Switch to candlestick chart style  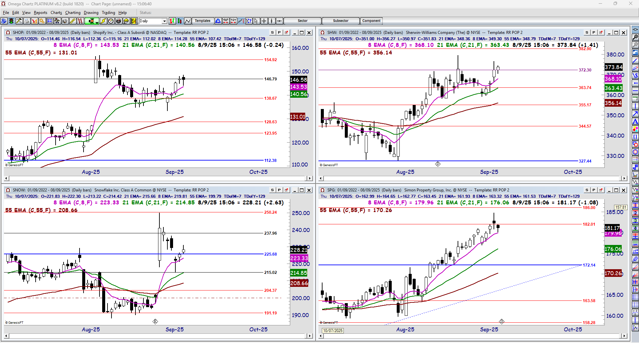180,21
